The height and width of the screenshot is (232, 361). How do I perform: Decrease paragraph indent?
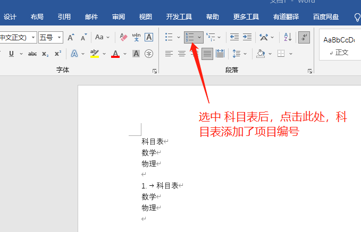234,37
